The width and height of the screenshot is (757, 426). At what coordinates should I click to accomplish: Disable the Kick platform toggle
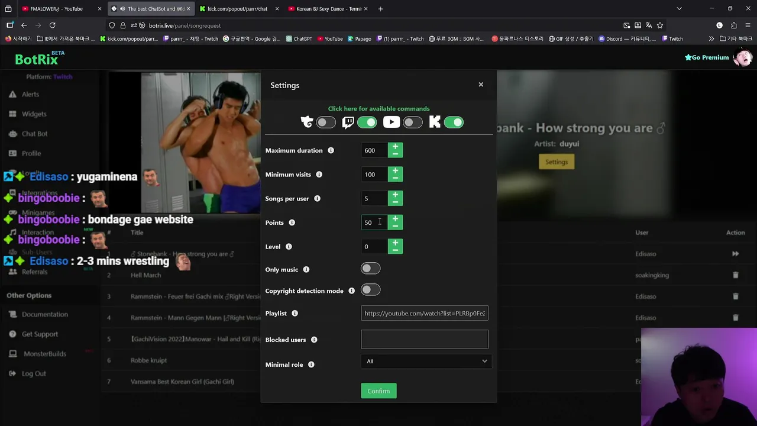point(454,122)
